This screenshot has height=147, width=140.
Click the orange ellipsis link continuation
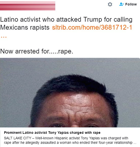pos(4,37)
